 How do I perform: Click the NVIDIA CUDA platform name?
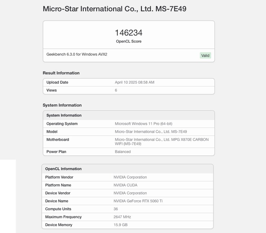(x=125, y=185)
